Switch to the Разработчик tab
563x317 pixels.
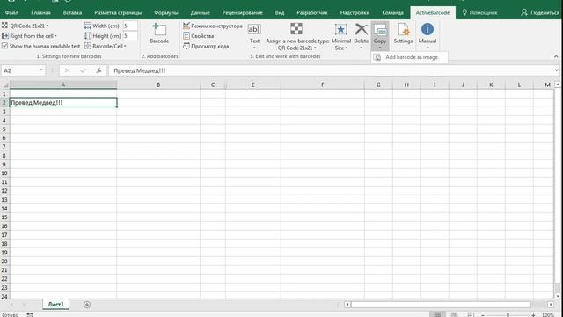tap(311, 12)
